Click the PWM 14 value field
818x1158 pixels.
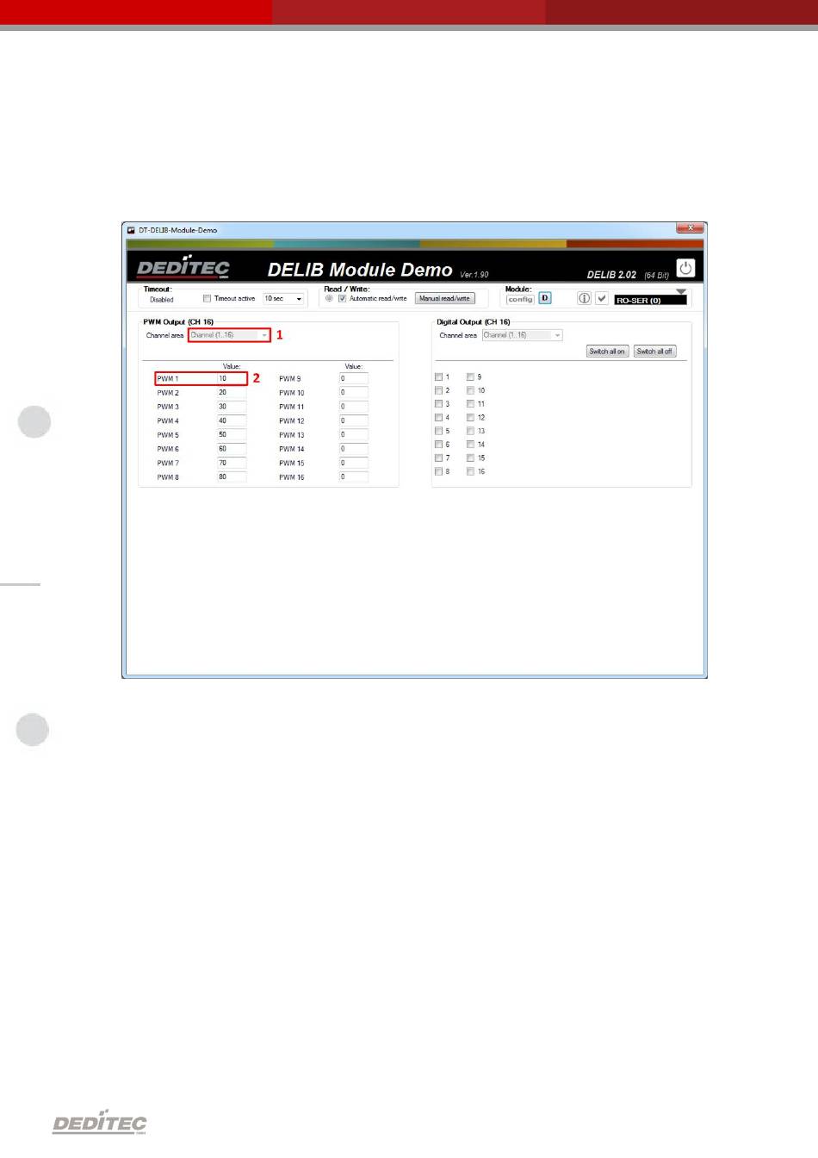pos(353,449)
